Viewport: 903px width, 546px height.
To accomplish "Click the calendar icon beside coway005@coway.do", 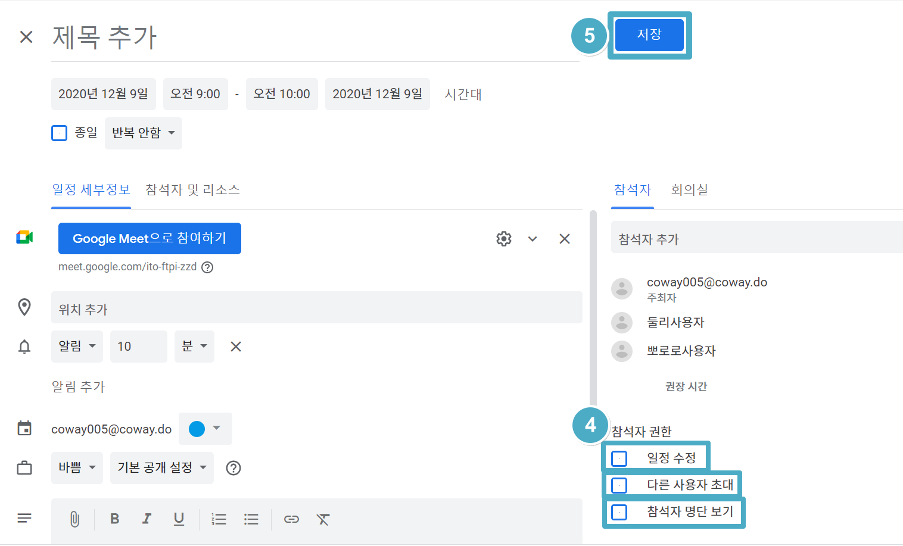I will (24, 428).
